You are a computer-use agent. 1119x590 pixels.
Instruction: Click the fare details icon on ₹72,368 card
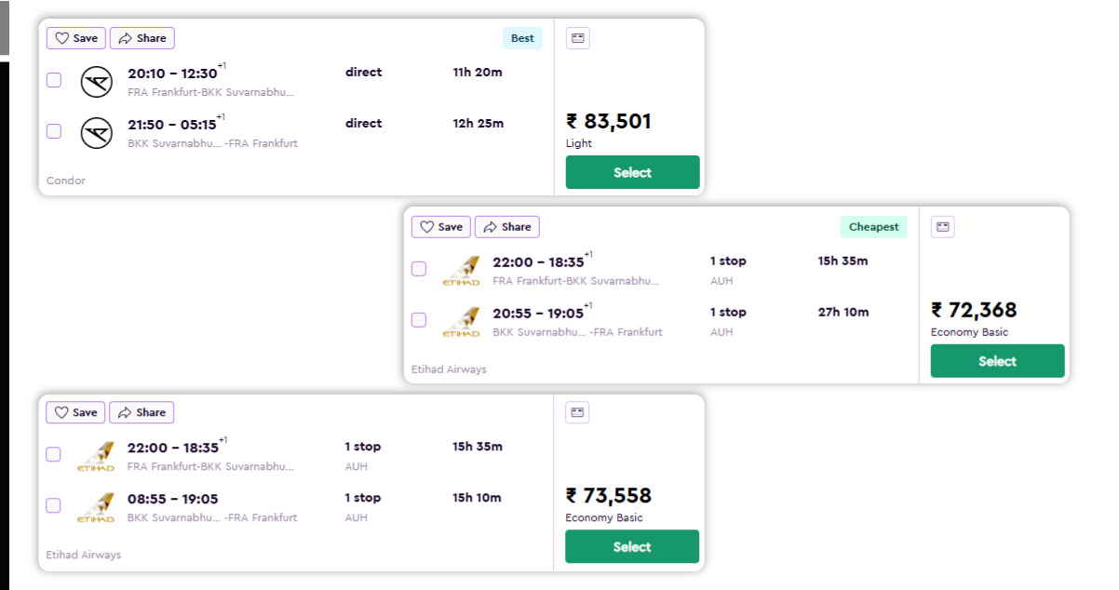(942, 227)
